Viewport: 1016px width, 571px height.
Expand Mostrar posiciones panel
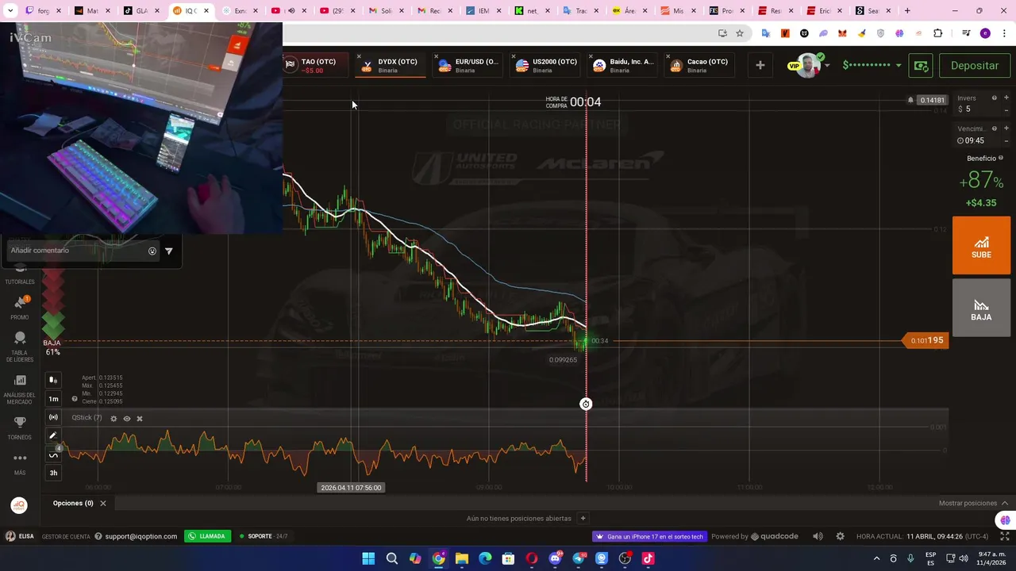coord(973,504)
